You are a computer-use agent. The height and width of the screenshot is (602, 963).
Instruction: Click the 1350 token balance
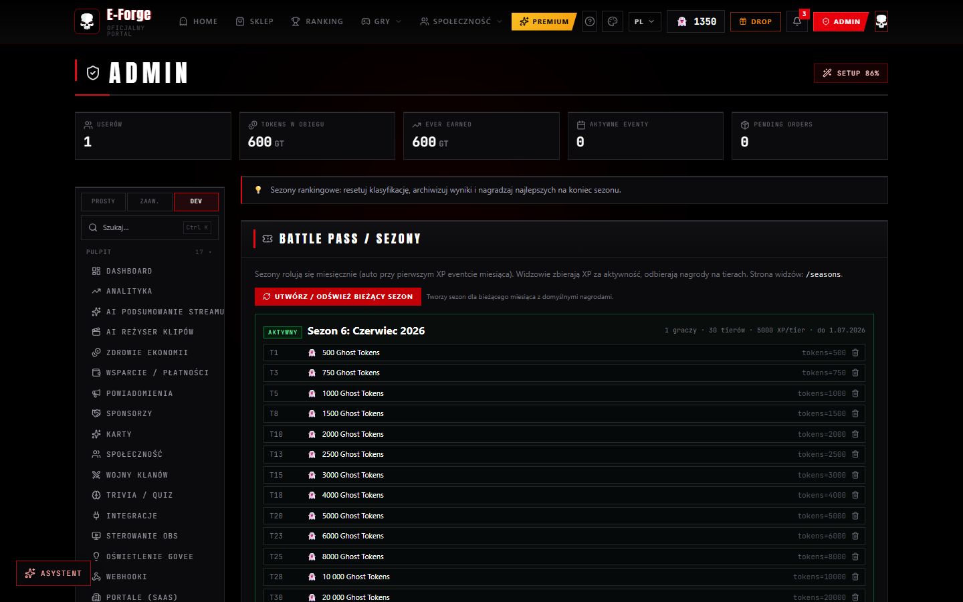pos(695,21)
